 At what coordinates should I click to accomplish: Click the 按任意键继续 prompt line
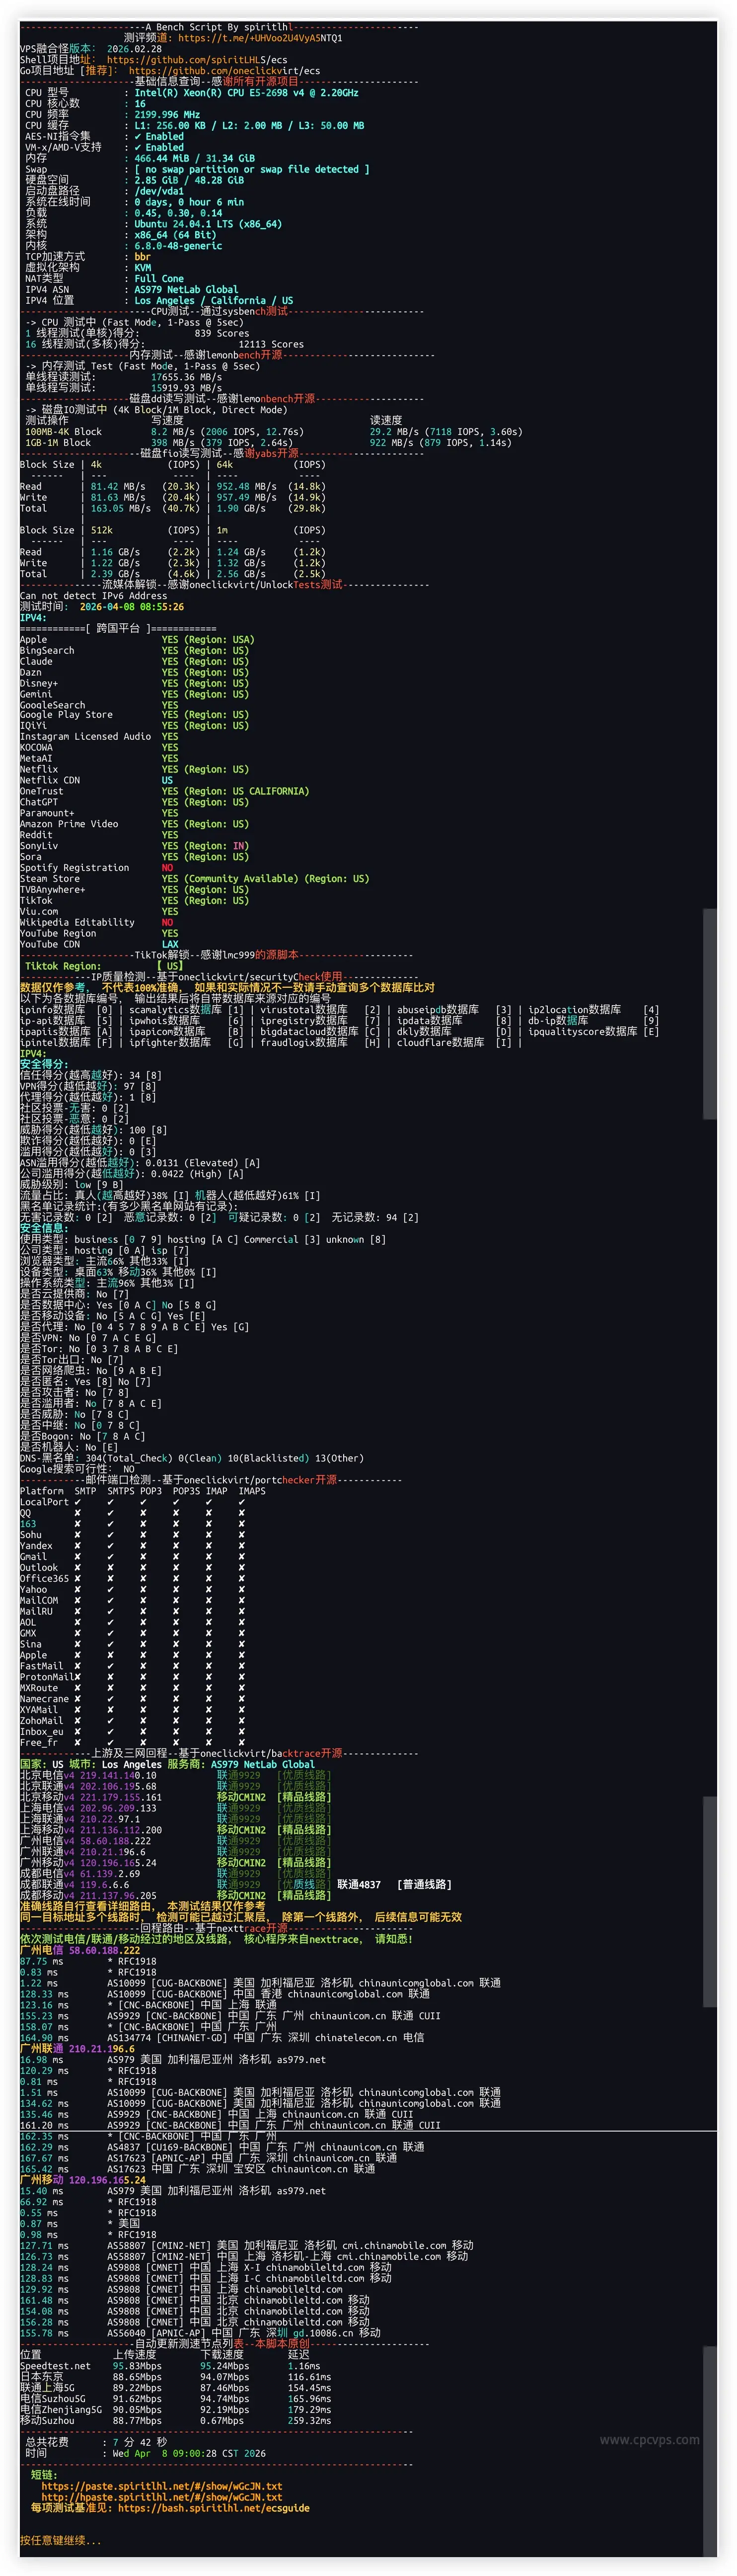click(61, 2541)
